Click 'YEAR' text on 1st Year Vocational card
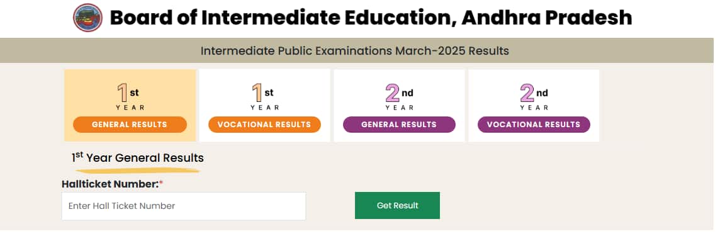This screenshot has width=720, height=236. click(x=264, y=108)
